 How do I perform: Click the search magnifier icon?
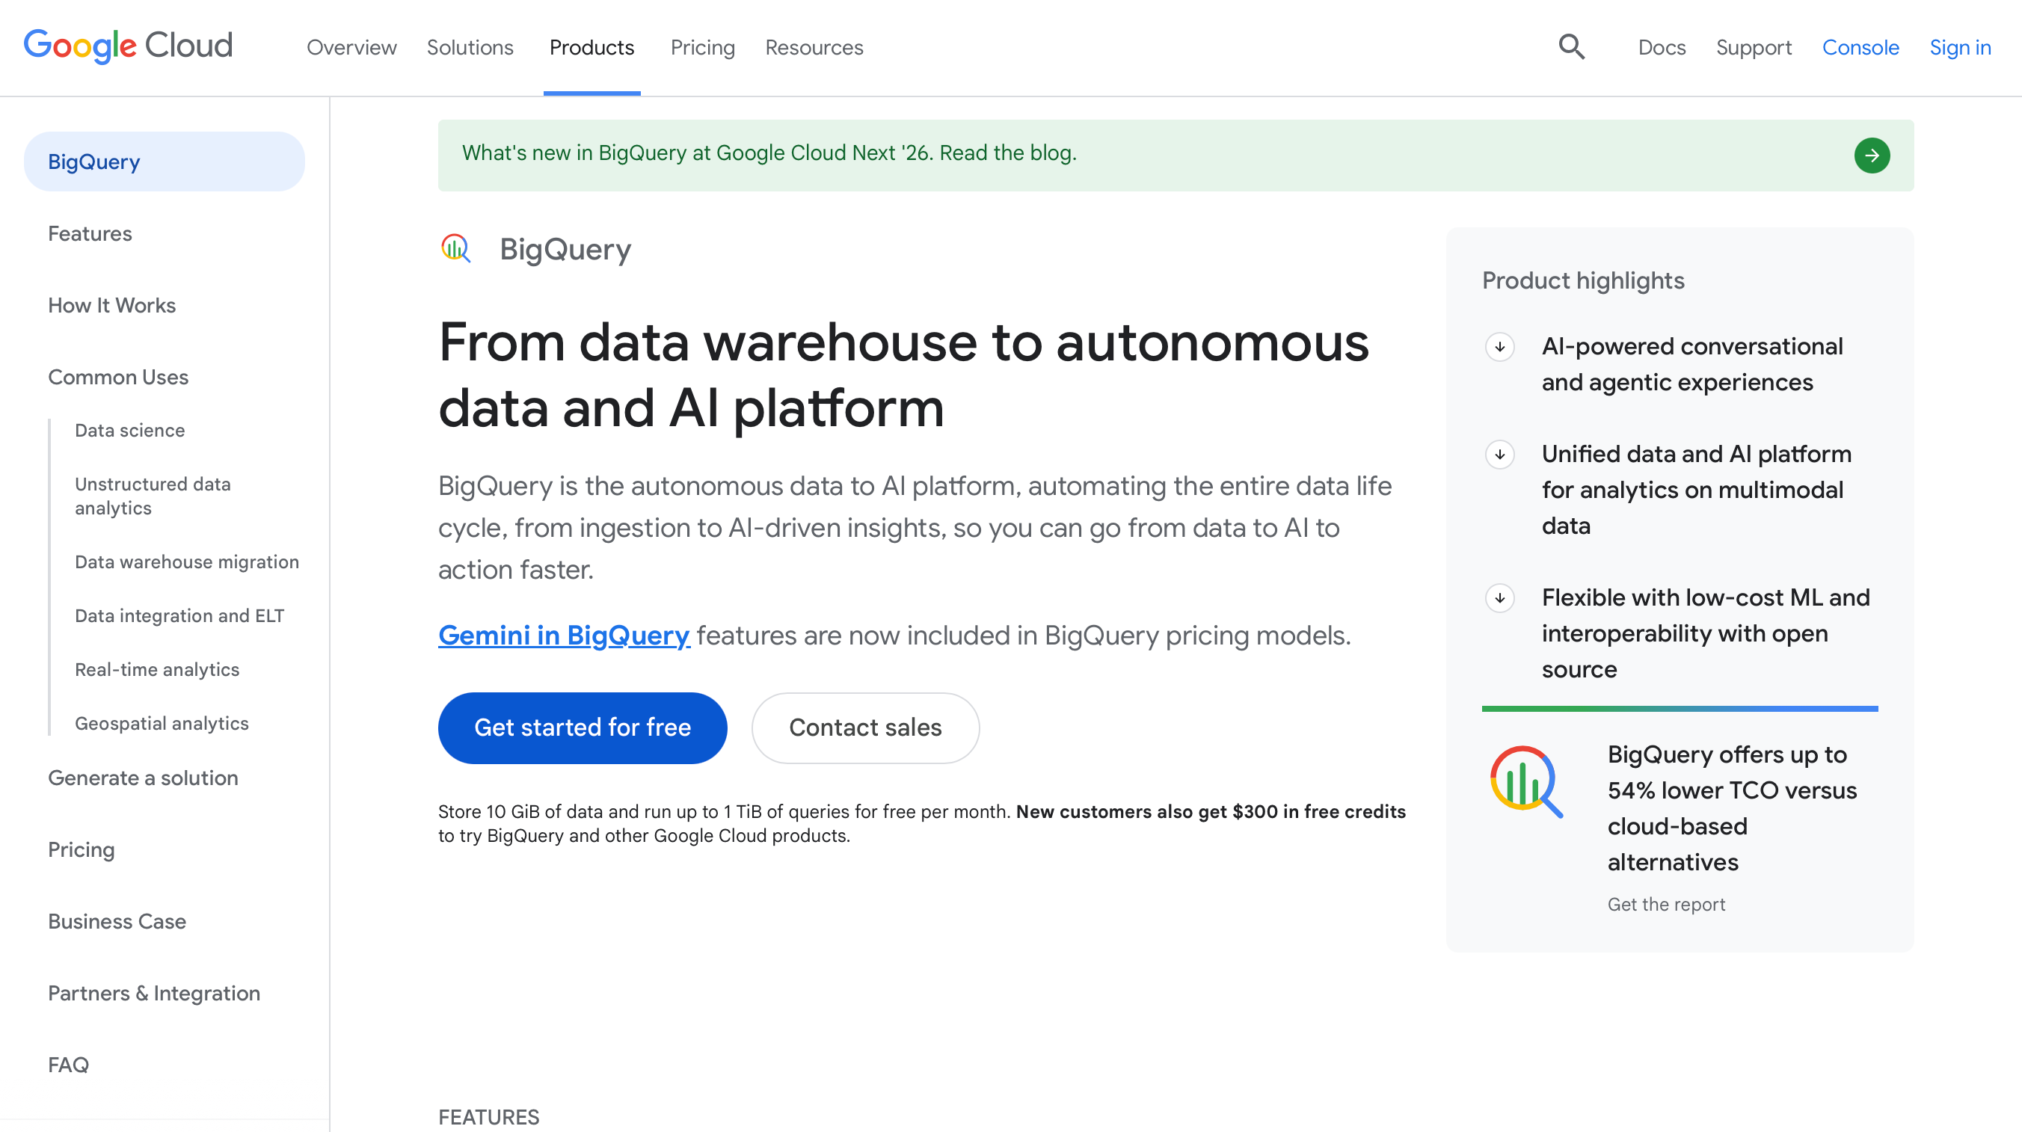(x=1570, y=47)
